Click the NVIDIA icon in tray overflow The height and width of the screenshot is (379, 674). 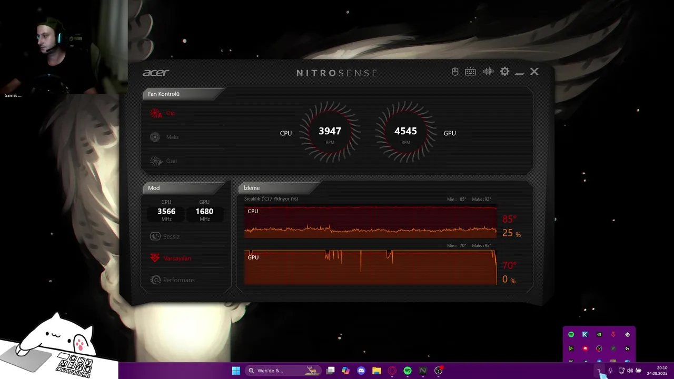click(599, 335)
